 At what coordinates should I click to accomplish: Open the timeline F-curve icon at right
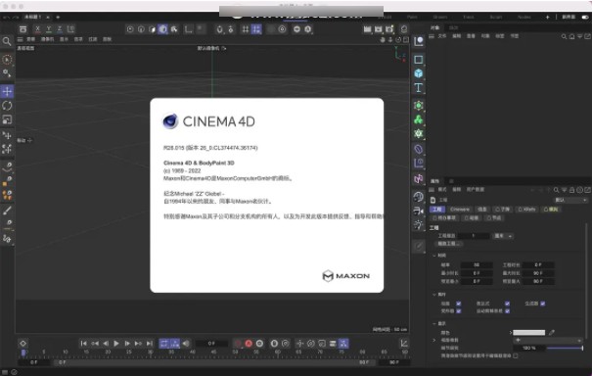tap(403, 343)
